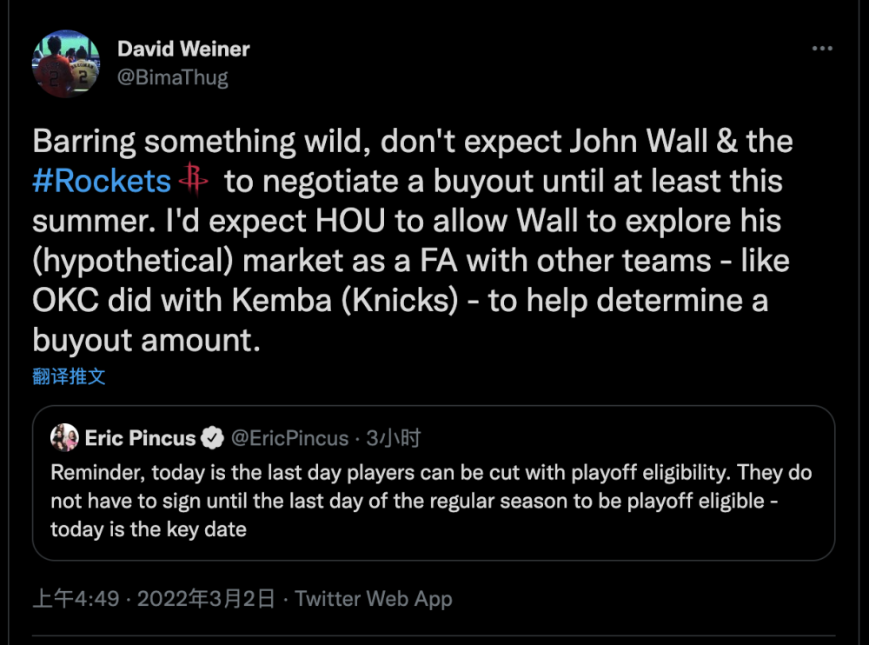
Task: Click the 上午4:49 post time
Action: pyautogui.click(x=76, y=599)
